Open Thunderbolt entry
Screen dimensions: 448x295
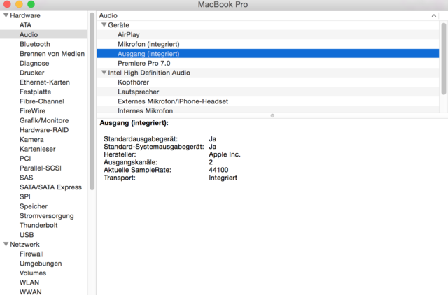(38, 225)
